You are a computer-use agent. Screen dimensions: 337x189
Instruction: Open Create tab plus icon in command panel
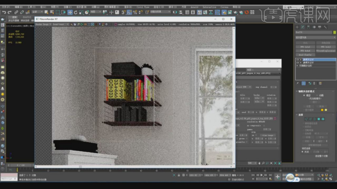point(297,27)
